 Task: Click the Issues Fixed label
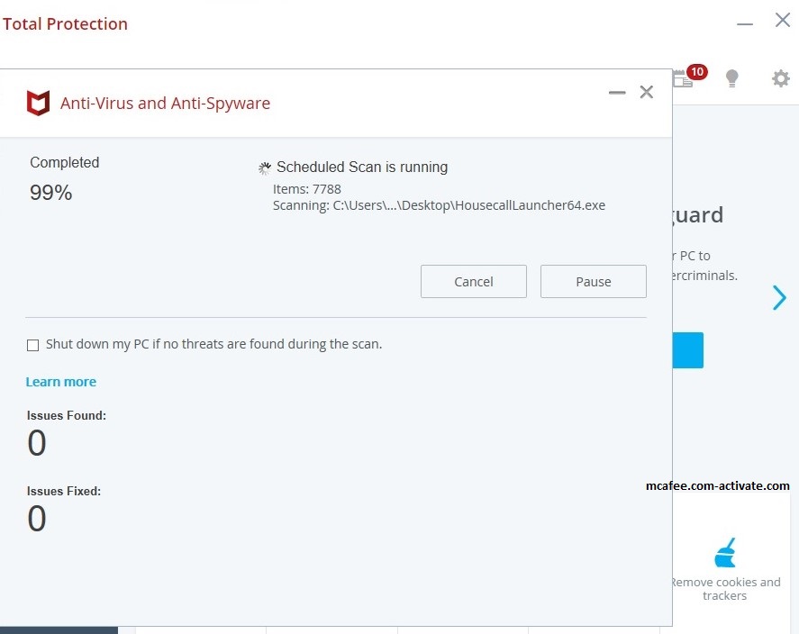(x=64, y=492)
